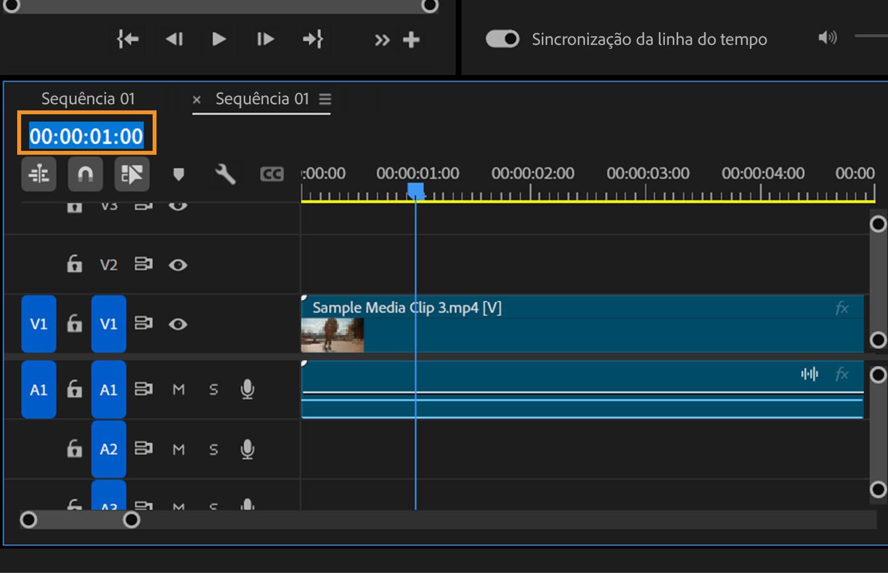The width and height of the screenshot is (888, 573).
Task: Click the Linked Selection icon
Action: click(x=132, y=174)
